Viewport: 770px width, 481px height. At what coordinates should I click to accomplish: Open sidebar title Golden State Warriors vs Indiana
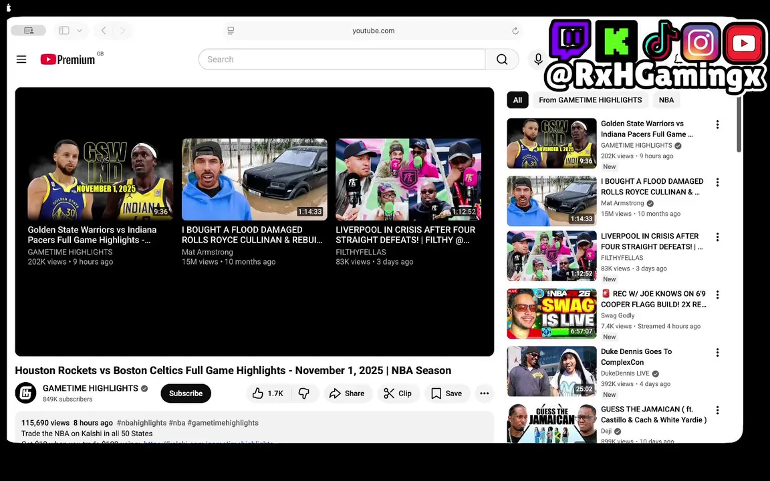[x=647, y=128]
